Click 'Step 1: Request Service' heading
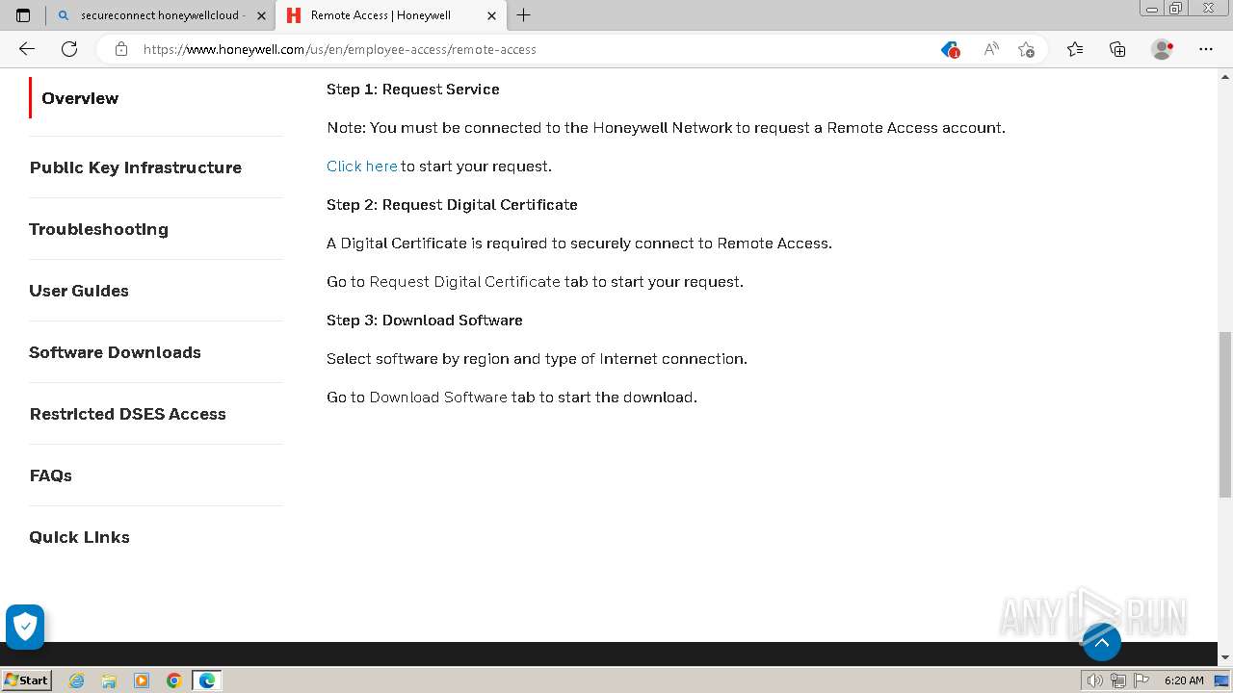This screenshot has height=693, width=1233. [413, 89]
